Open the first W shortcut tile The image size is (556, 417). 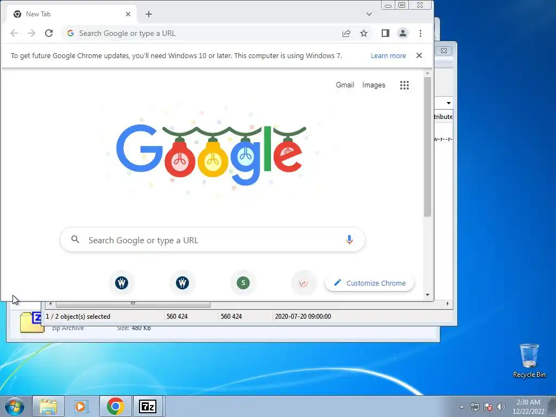[x=122, y=283]
